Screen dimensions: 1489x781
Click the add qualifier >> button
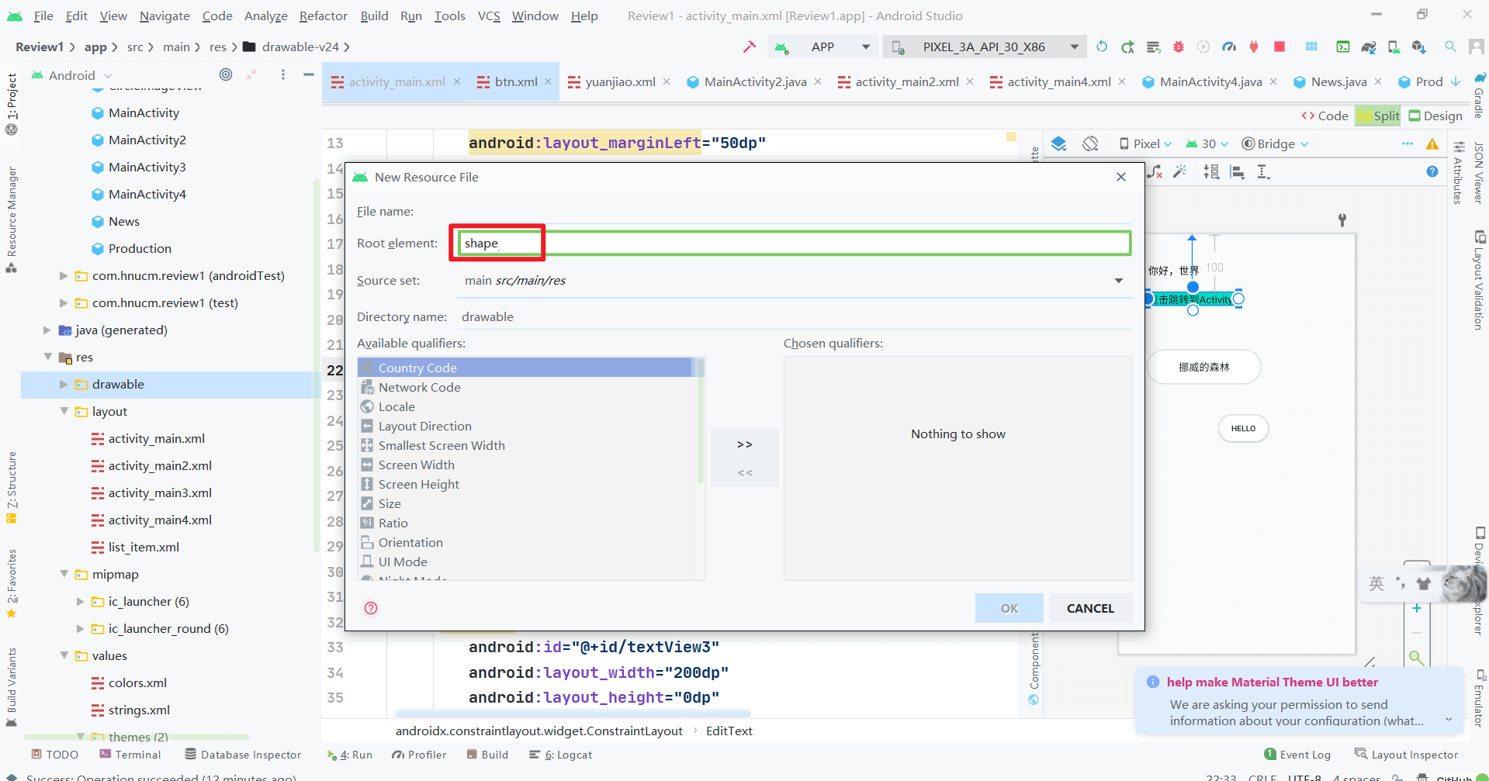tap(744, 444)
